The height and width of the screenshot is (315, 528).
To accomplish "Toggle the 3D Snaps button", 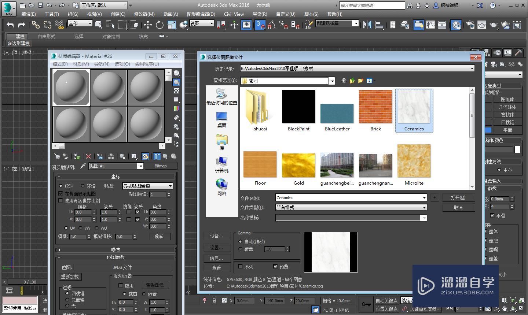I will coord(260,25).
